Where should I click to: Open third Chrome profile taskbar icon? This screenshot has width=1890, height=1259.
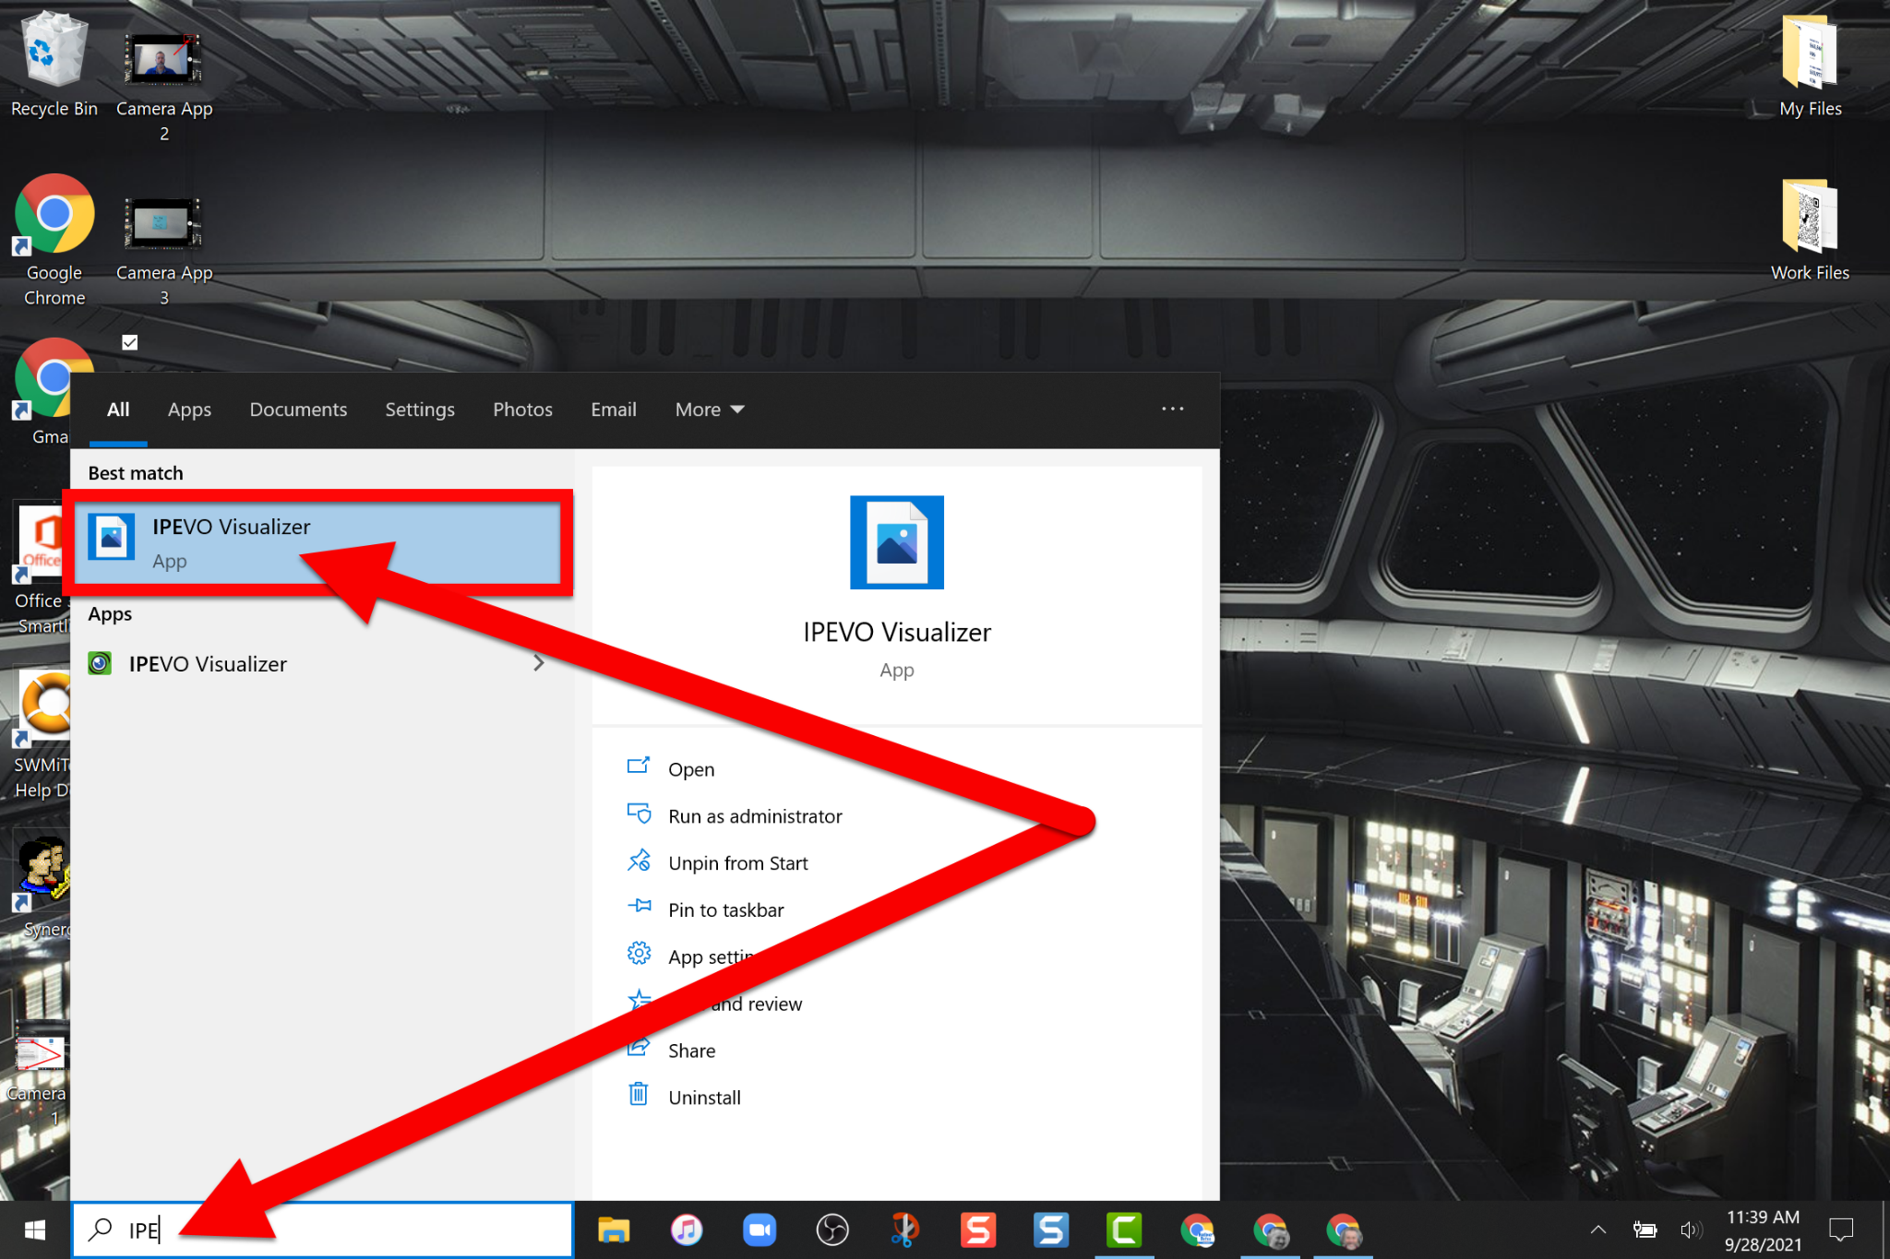1343,1229
